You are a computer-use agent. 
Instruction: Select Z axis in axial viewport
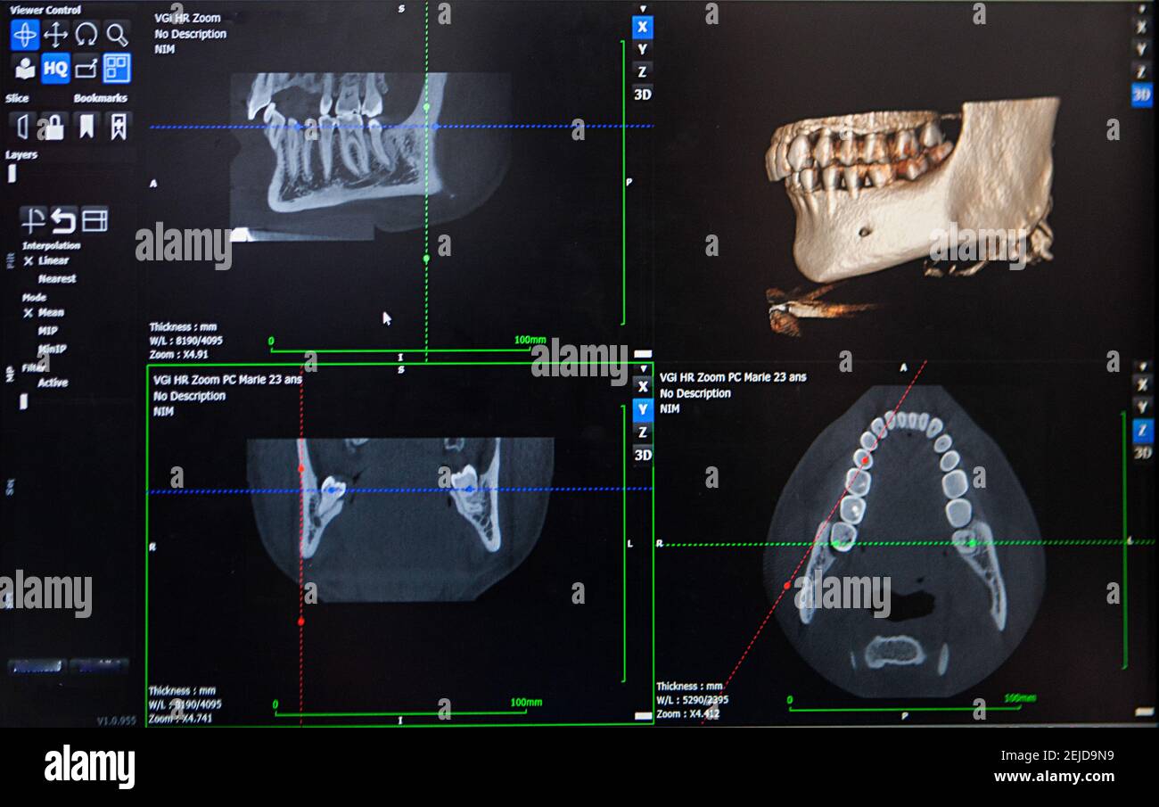point(1142,431)
